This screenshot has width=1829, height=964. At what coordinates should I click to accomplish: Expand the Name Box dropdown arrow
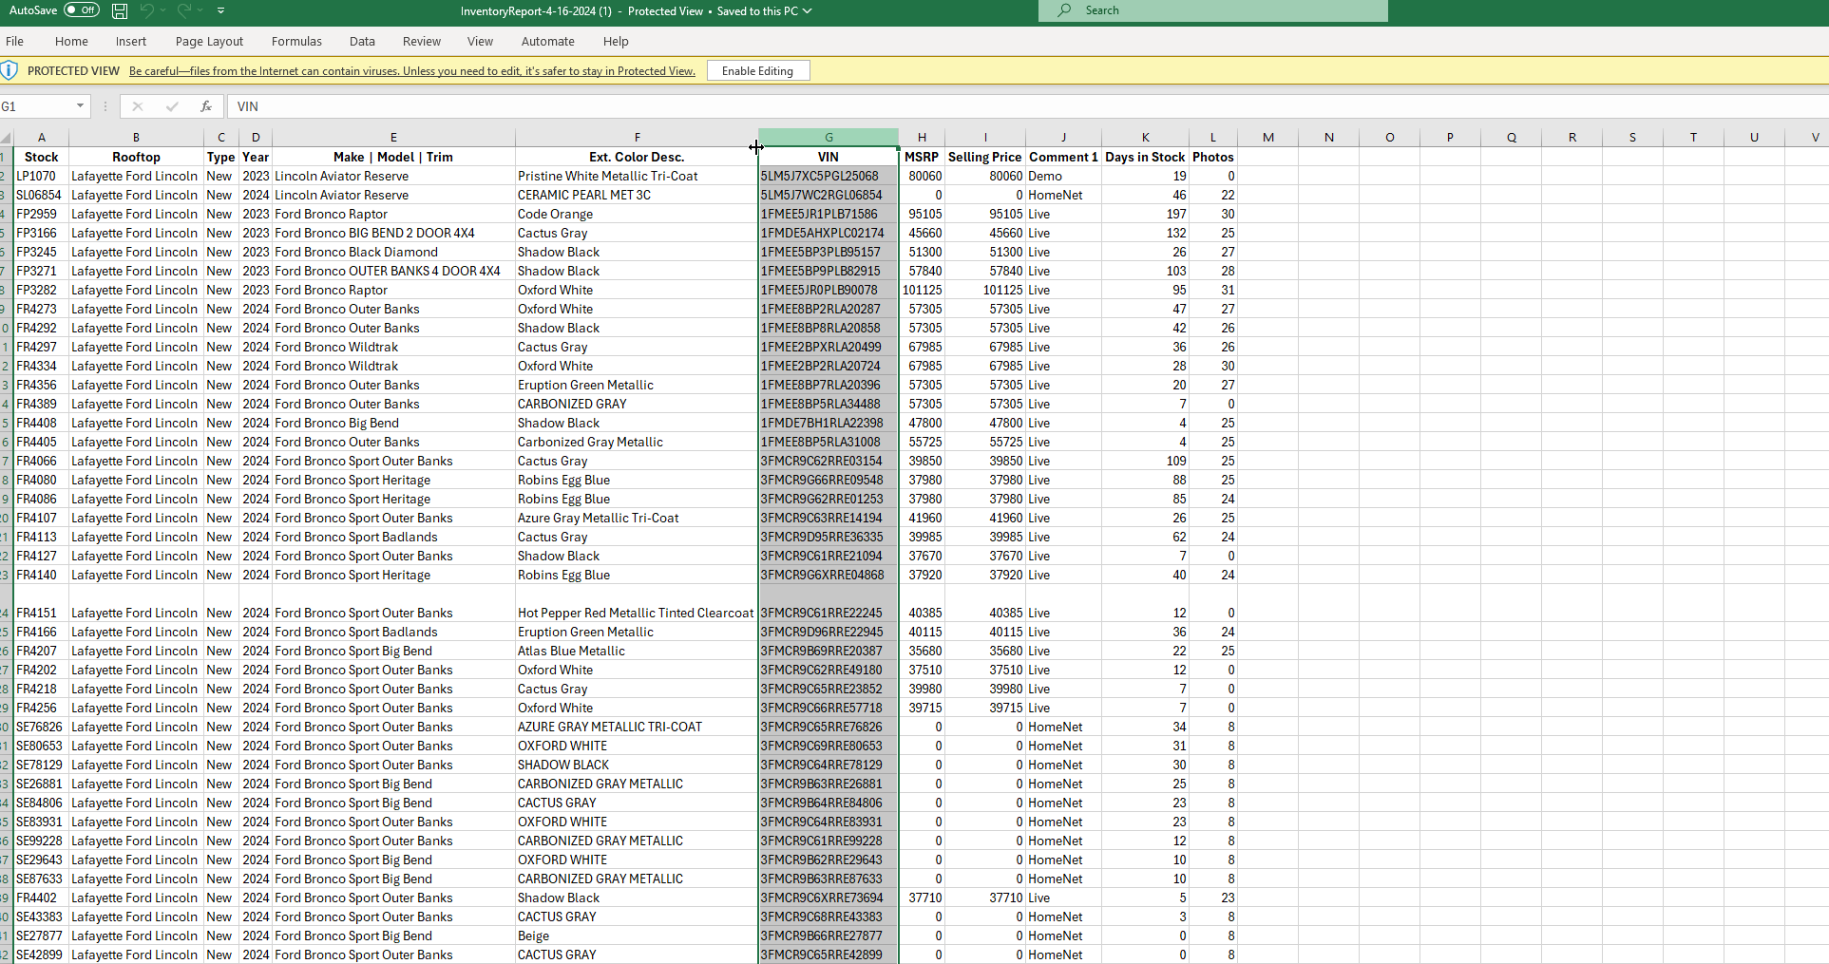click(81, 106)
